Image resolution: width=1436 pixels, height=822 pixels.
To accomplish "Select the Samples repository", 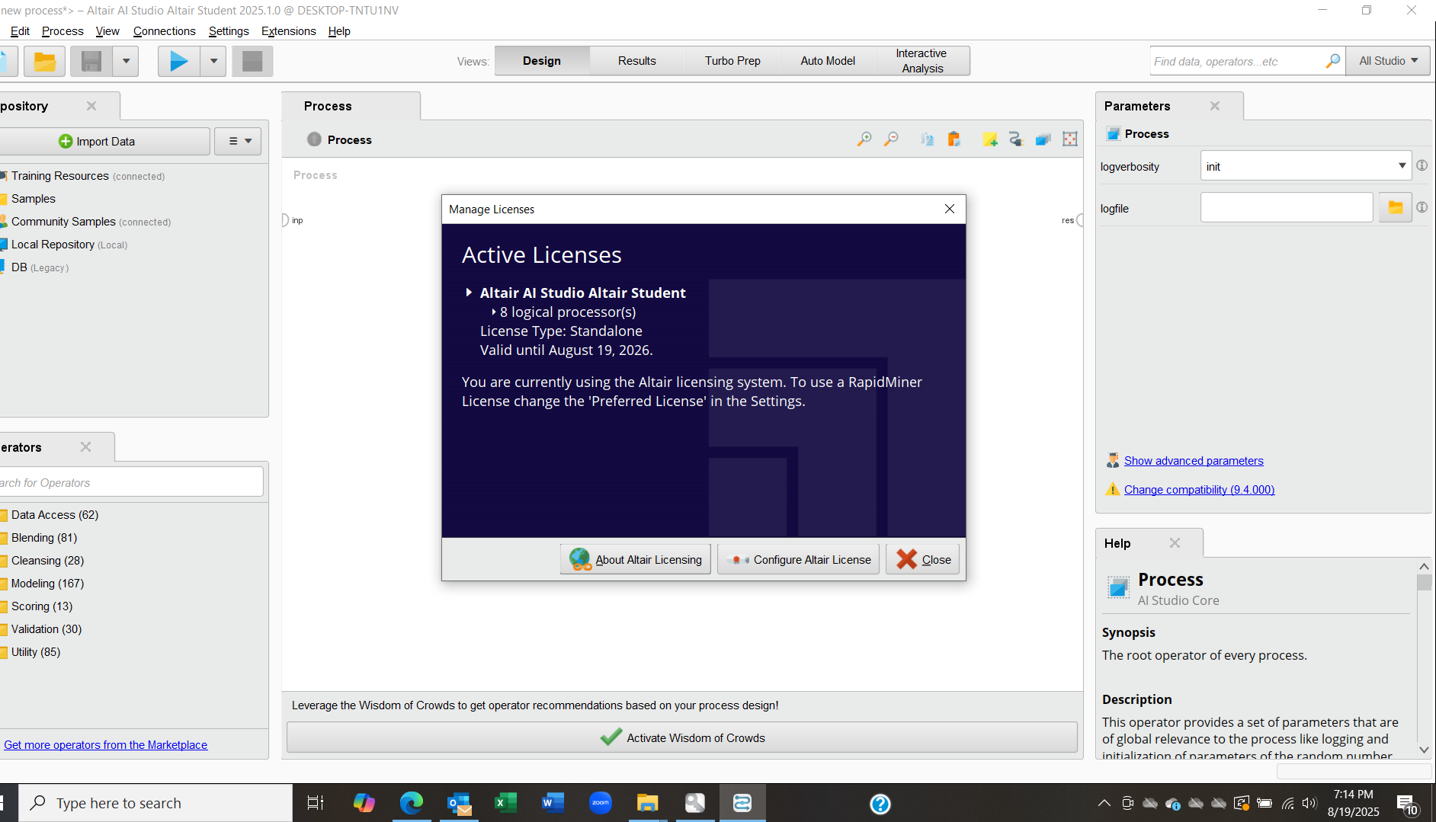I will click(27, 199).
